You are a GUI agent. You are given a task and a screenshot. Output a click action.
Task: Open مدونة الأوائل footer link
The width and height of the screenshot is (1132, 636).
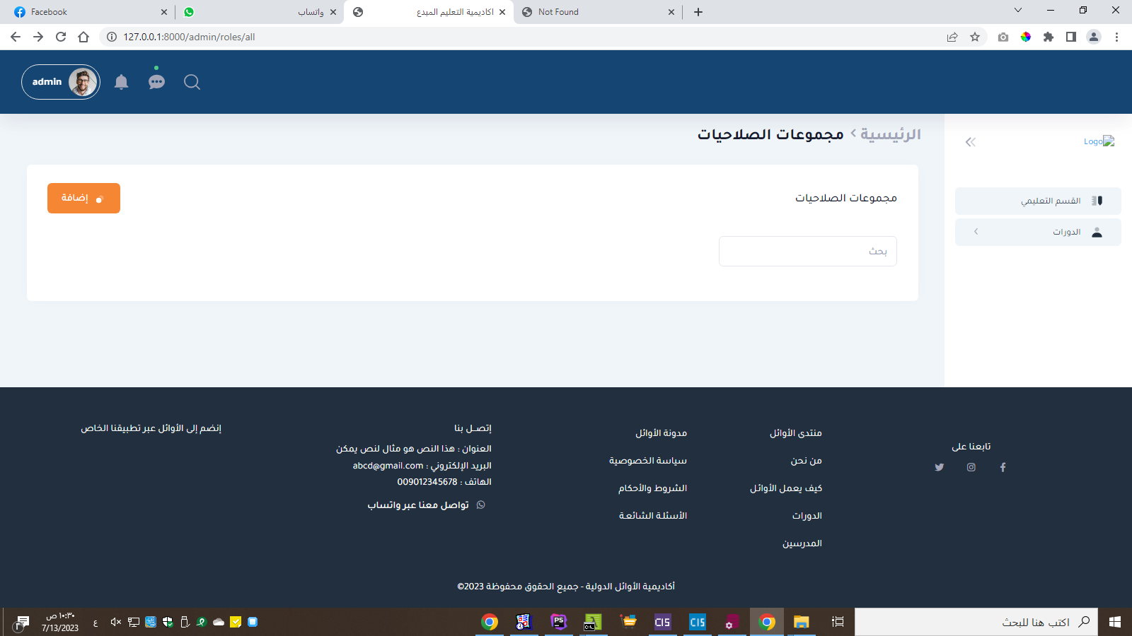[662, 433]
